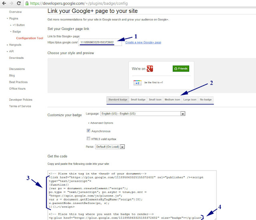Open Blog in the sidebar
This screenshot has height=220, width=256.
[x=12, y=76]
